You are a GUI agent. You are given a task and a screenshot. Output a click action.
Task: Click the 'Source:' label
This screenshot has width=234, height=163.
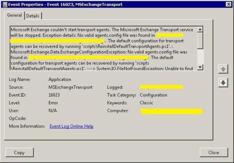pos(16,87)
